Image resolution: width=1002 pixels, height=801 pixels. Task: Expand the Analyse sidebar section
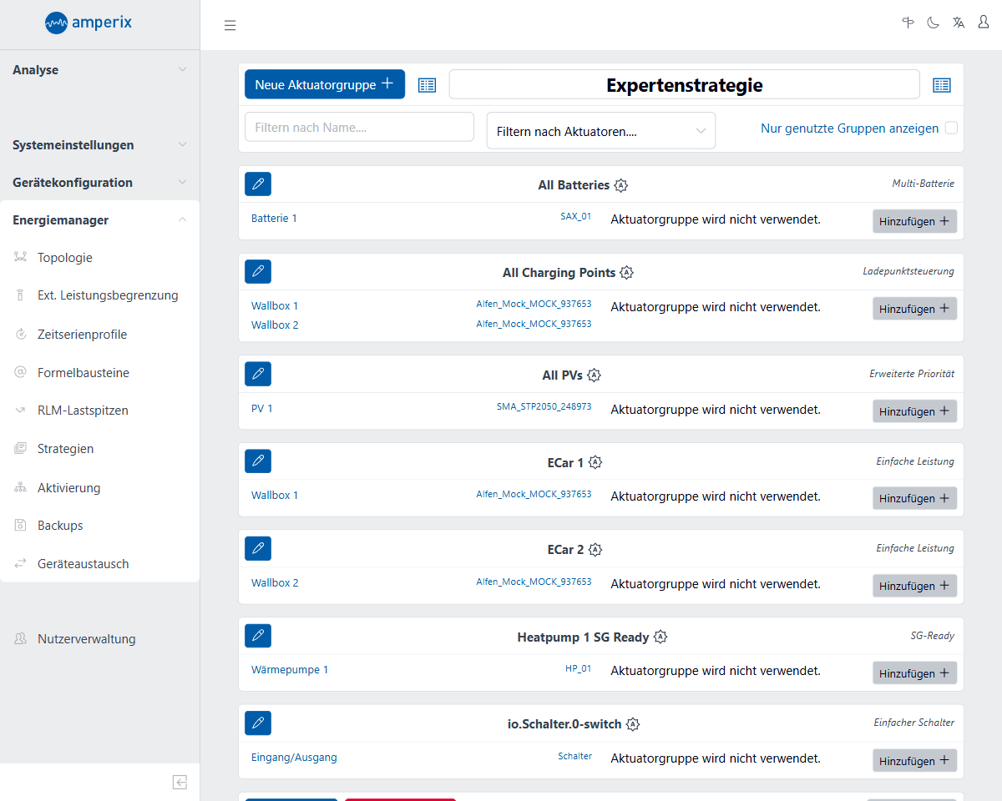(x=99, y=70)
